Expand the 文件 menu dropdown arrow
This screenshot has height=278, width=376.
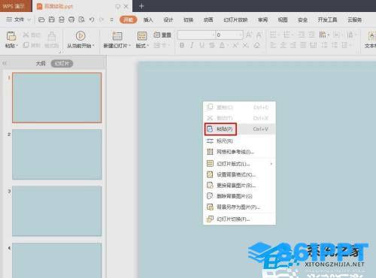(29, 20)
